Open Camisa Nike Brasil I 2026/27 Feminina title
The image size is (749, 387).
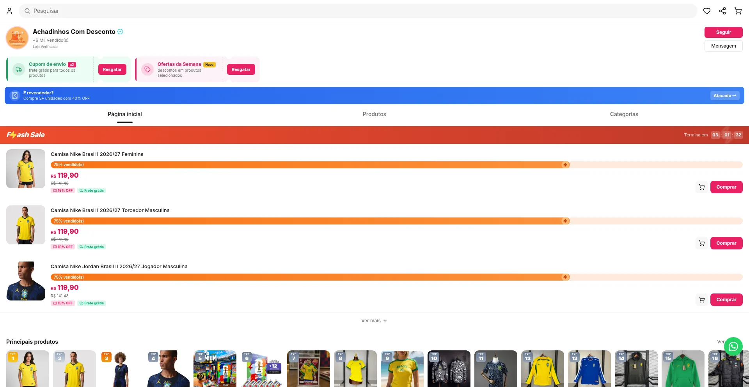pyautogui.click(x=97, y=154)
